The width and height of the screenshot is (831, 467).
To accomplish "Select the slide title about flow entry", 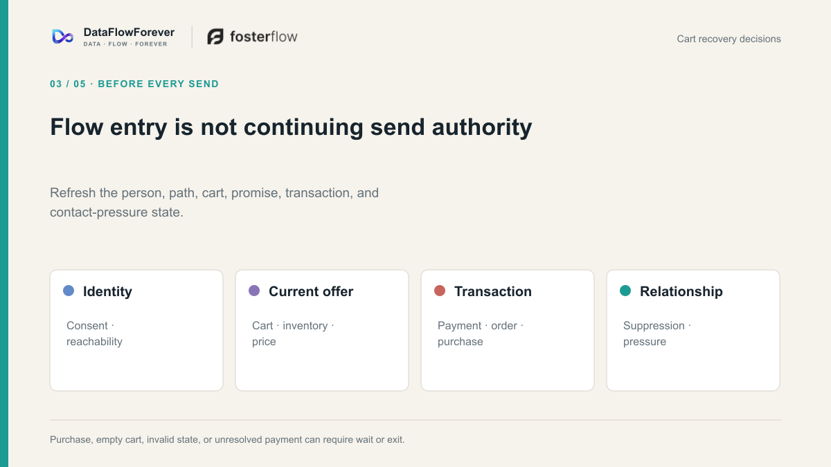I will point(291,127).
